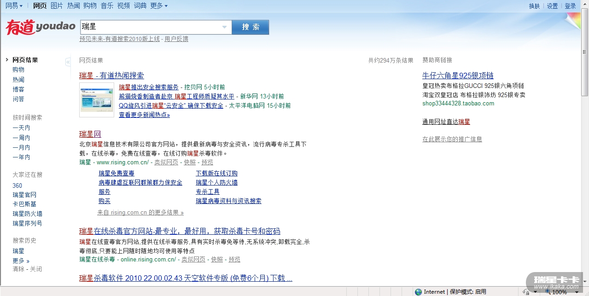Switch to the 购物 tab in top bar
589x296 pixels.
90,6
